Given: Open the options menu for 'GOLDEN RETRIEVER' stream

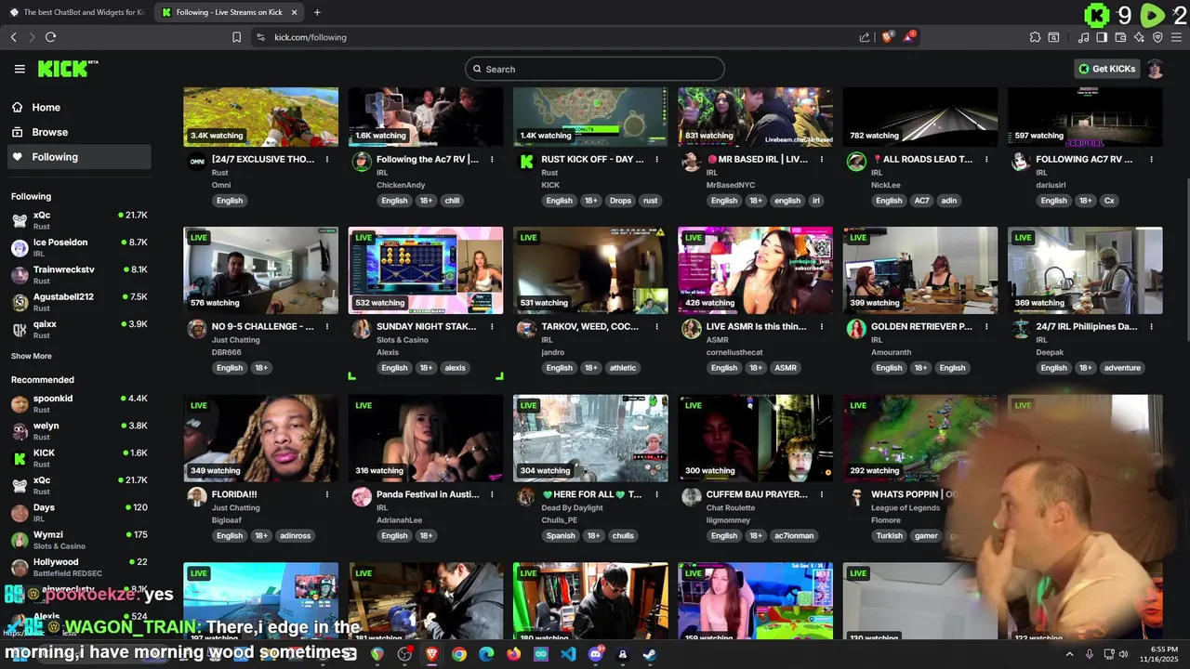Looking at the screenshot, I should click(x=986, y=327).
